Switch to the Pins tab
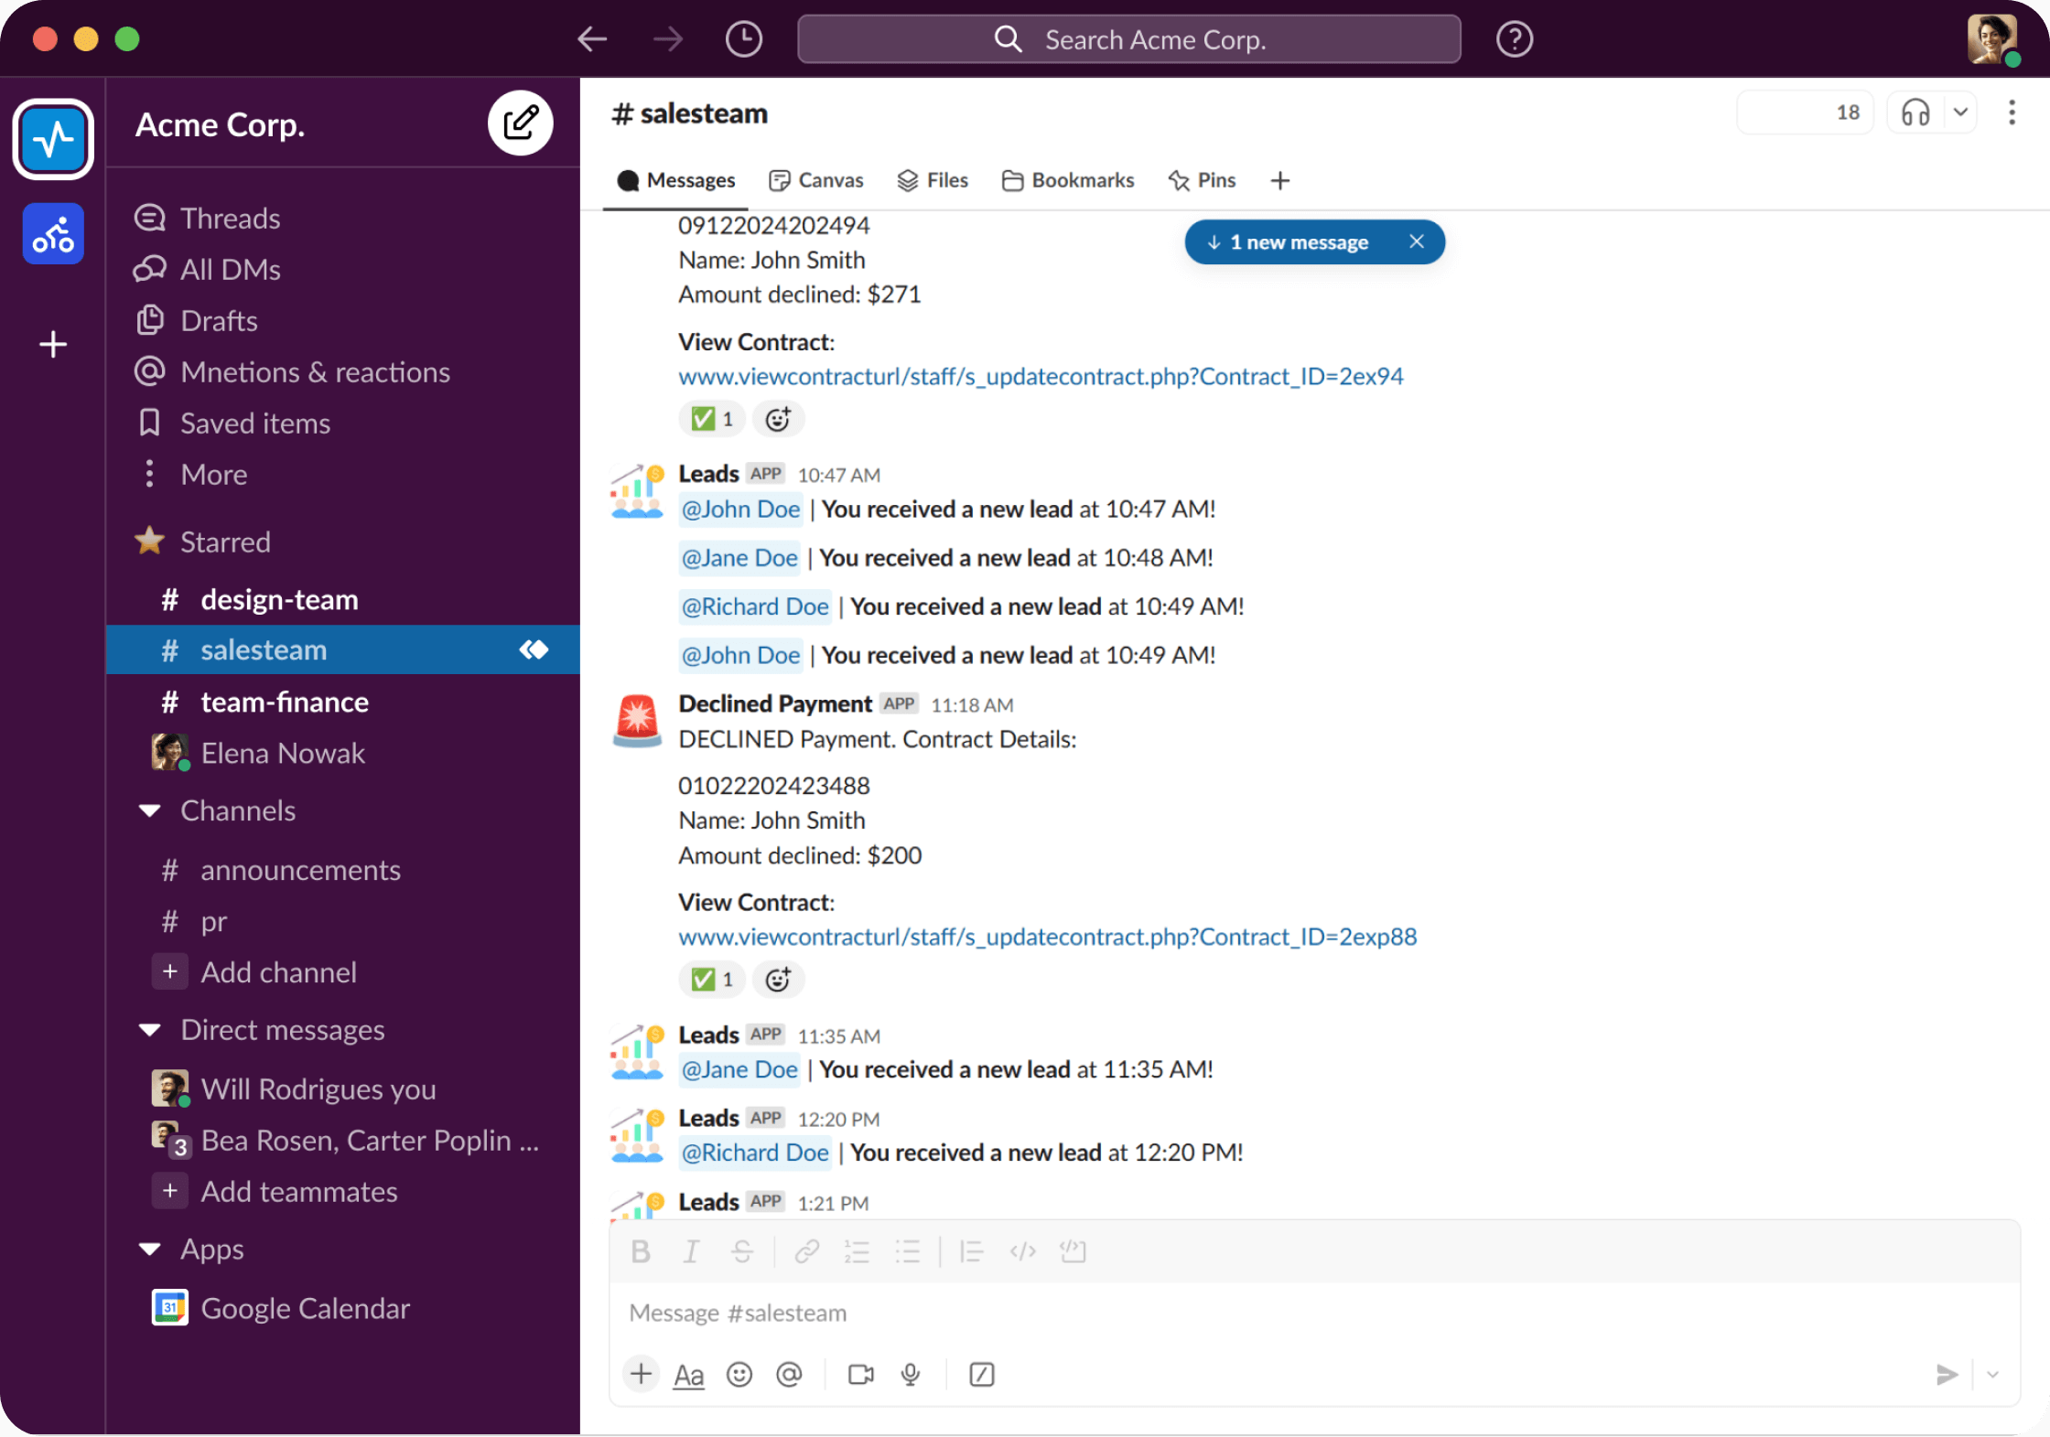 [x=1202, y=180]
